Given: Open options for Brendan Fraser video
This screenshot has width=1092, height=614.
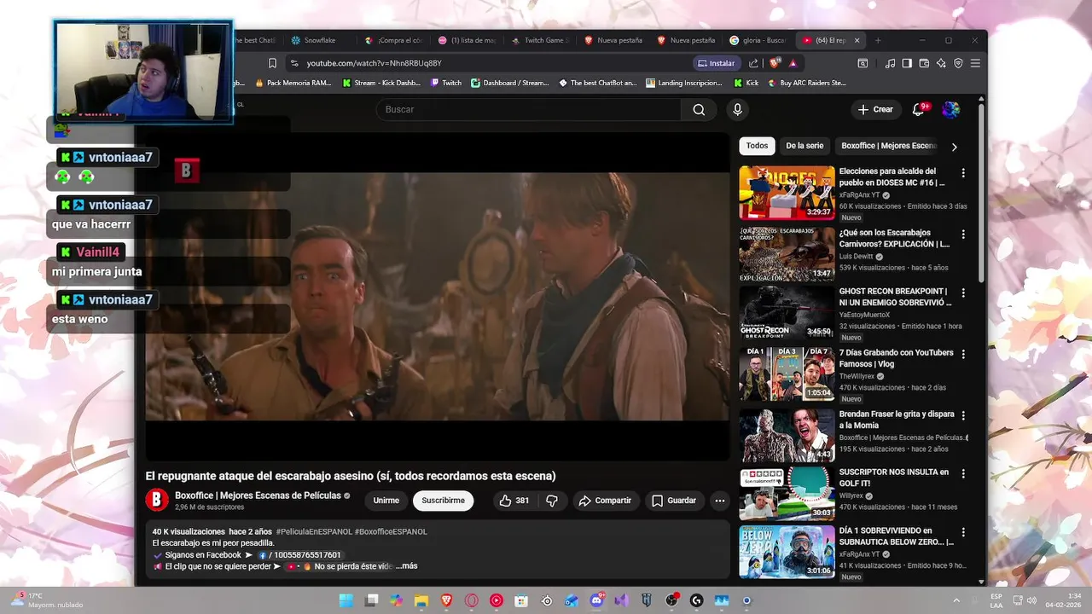Looking at the screenshot, I should pos(963,415).
